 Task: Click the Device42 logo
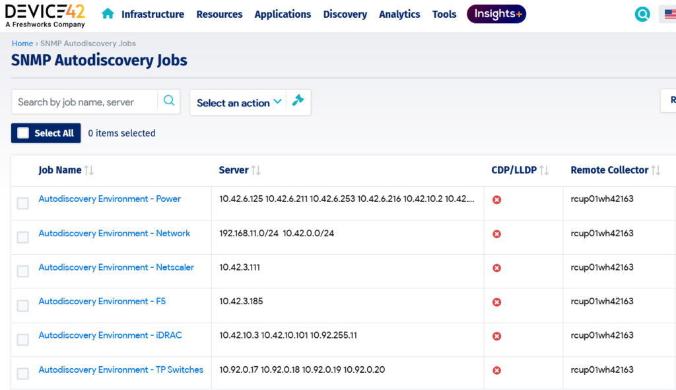coord(45,16)
